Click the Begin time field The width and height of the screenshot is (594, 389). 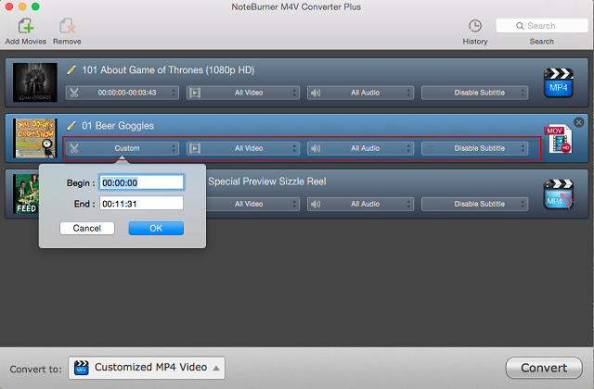click(x=142, y=182)
